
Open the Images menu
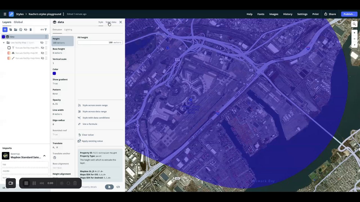pyautogui.click(x=274, y=14)
